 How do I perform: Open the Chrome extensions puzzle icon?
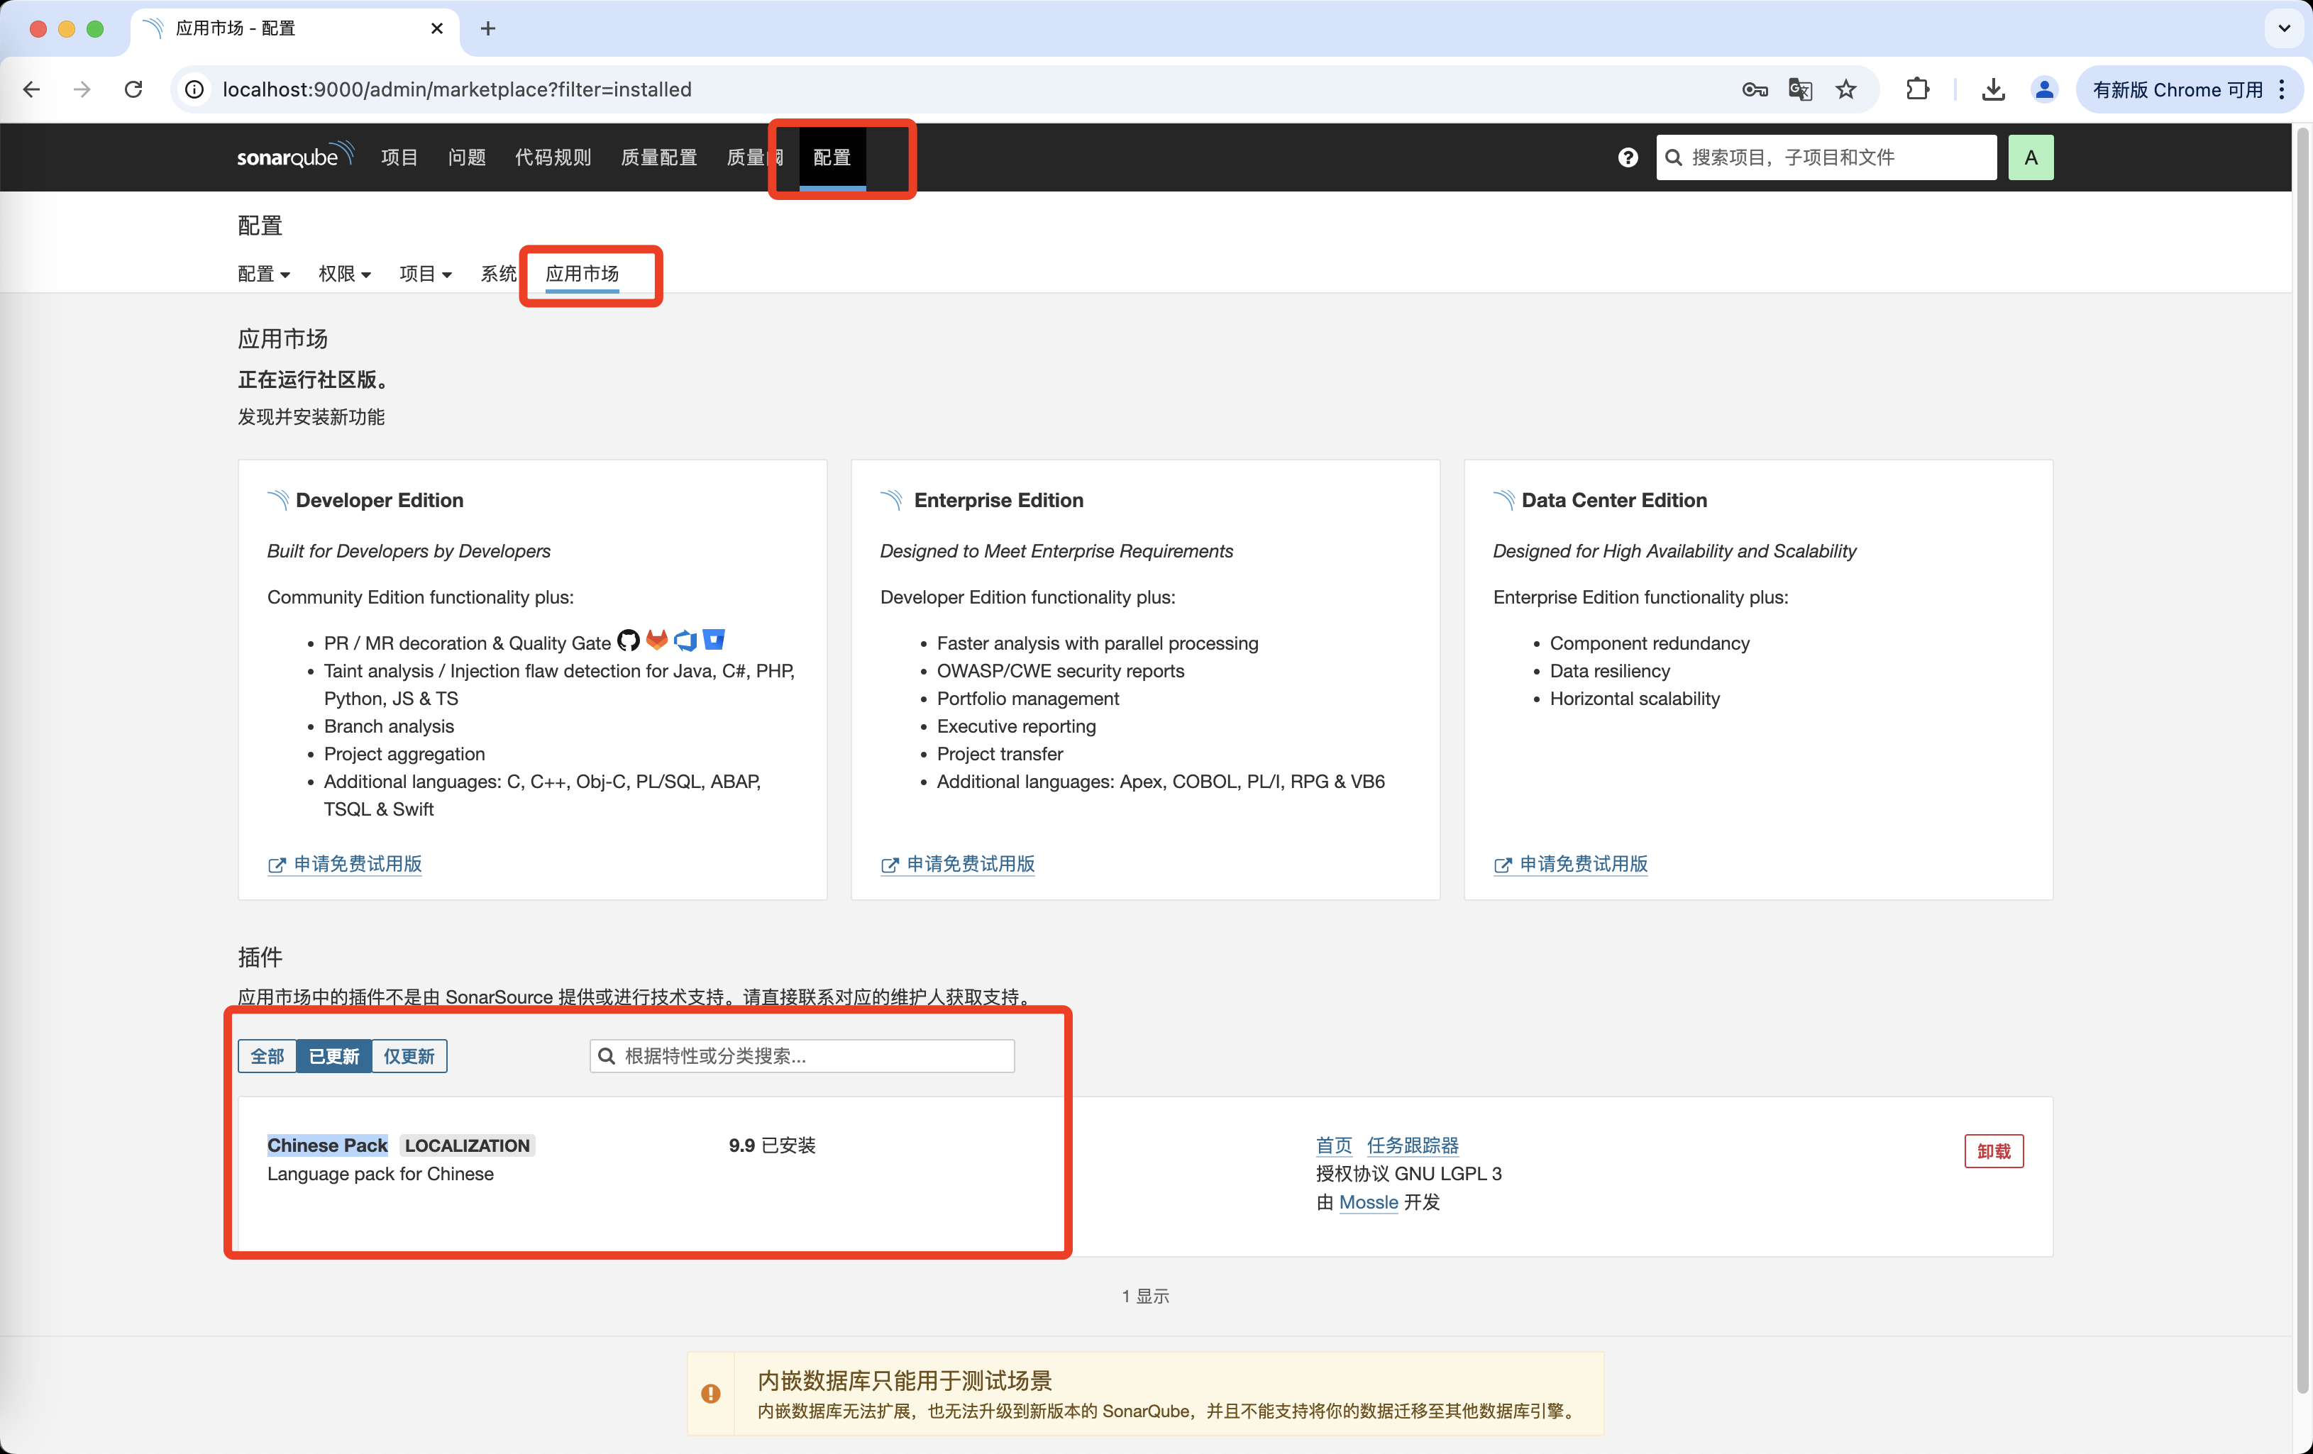pyautogui.click(x=1917, y=89)
